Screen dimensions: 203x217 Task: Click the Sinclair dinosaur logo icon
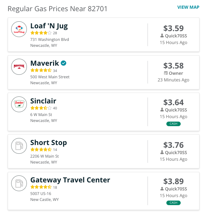pyautogui.click(x=19, y=104)
